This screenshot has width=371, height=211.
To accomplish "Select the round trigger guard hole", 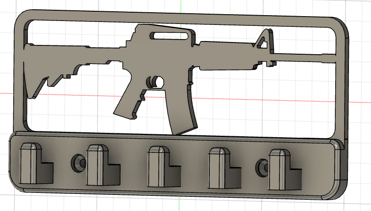I will click(158, 82).
